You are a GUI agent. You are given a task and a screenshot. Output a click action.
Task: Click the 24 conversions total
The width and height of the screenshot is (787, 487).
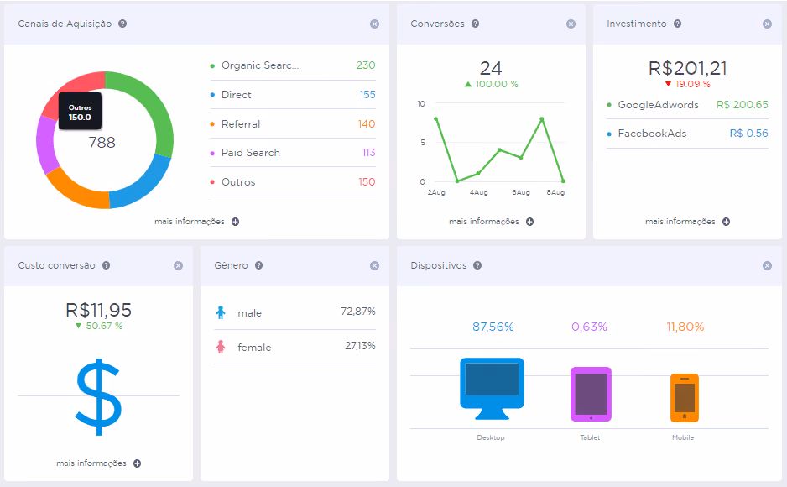[x=491, y=68]
